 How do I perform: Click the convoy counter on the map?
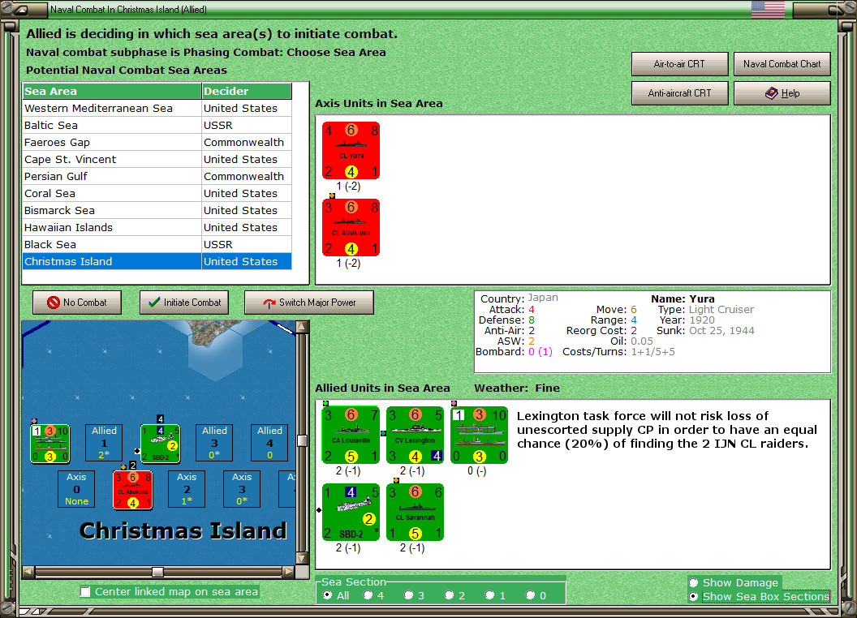[50, 443]
